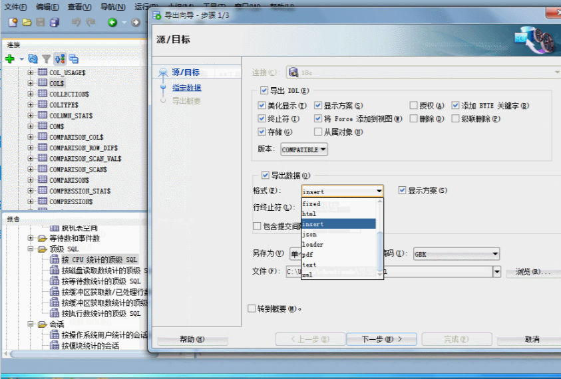The image size is (561, 379).
Task: Open the 版本 COMPATIBLE dropdown
Action: pyautogui.click(x=304, y=150)
